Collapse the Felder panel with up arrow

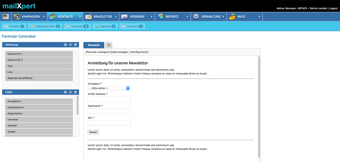[x=75, y=92]
